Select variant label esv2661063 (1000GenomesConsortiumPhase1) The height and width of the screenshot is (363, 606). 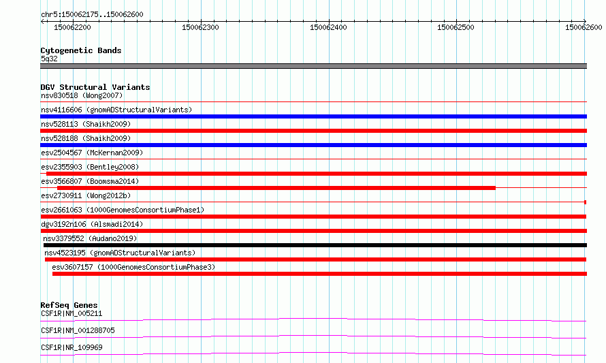tap(123, 210)
